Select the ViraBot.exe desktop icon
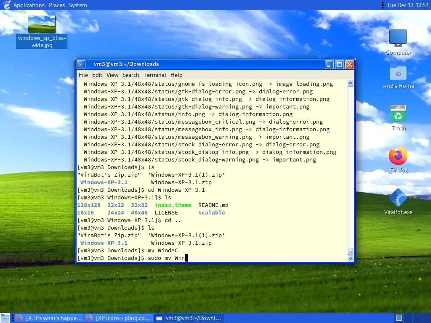The image size is (431, 323). click(398, 201)
